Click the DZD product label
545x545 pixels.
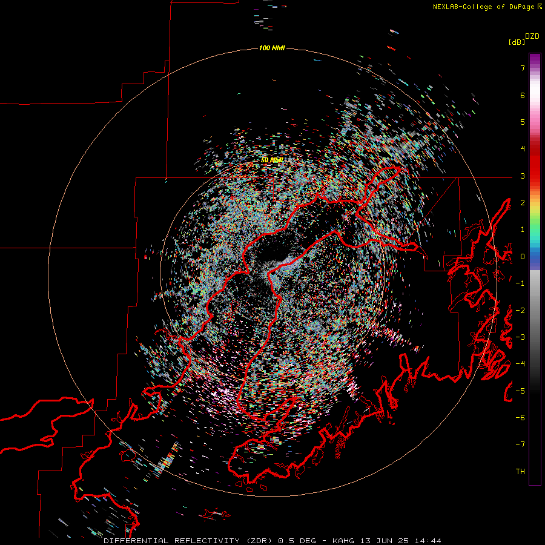click(532, 36)
